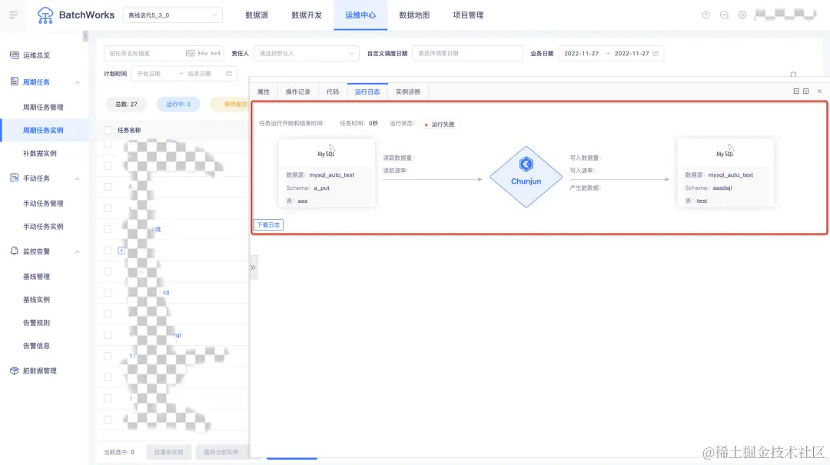Click the refresh icon above the panel
Viewport: 830px width, 465px height.
click(x=793, y=75)
